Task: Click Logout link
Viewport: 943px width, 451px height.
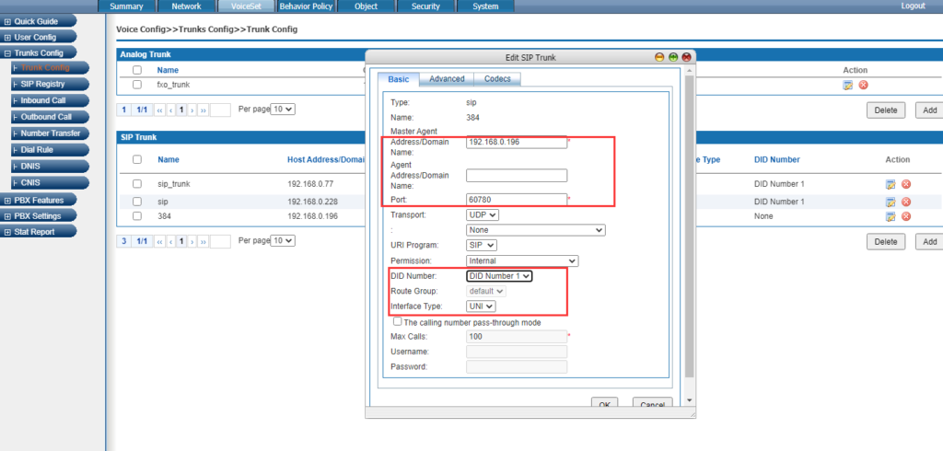Action: [x=913, y=6]
